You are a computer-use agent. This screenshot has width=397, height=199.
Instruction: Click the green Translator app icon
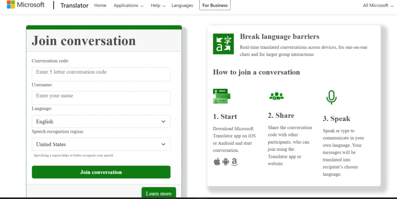tap(223, 44)
